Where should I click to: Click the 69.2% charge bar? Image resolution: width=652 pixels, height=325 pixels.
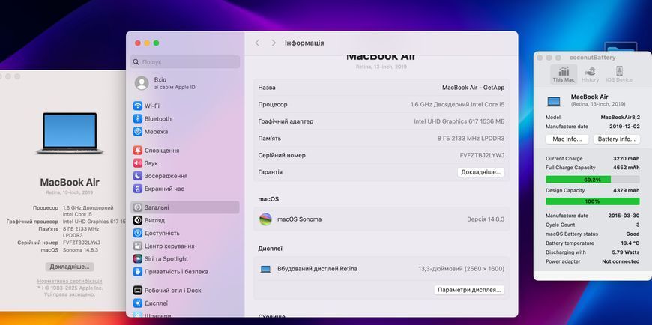point(593,180)
